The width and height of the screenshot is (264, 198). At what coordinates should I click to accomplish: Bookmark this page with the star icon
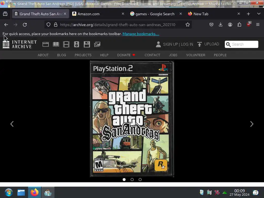(x=188, y=25)
